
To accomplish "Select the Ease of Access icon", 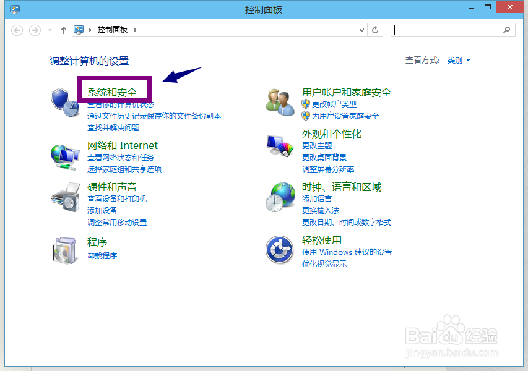I will click(280, 250).
